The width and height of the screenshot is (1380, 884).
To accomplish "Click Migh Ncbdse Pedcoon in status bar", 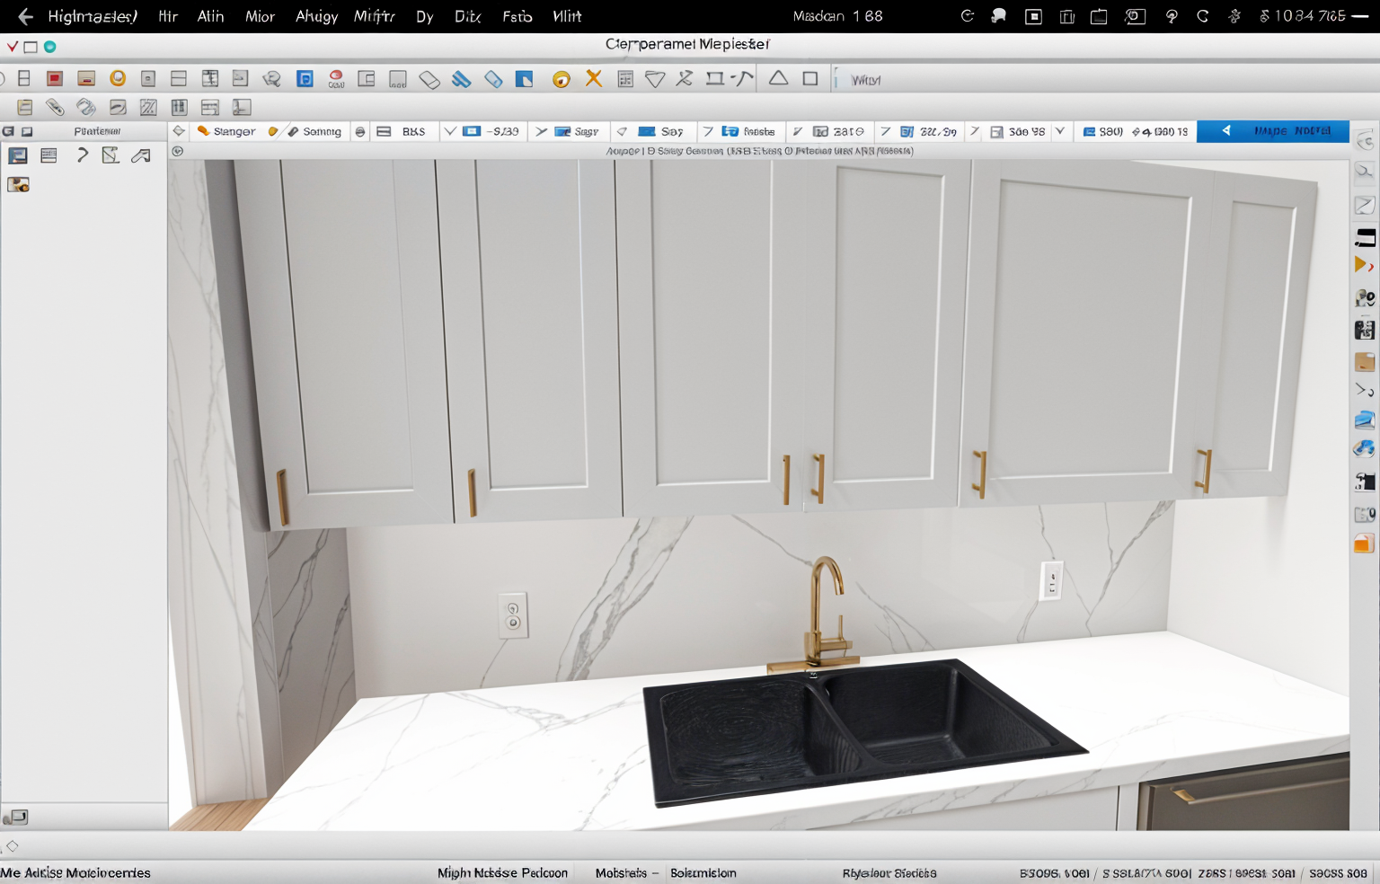I will click(502, 872).
